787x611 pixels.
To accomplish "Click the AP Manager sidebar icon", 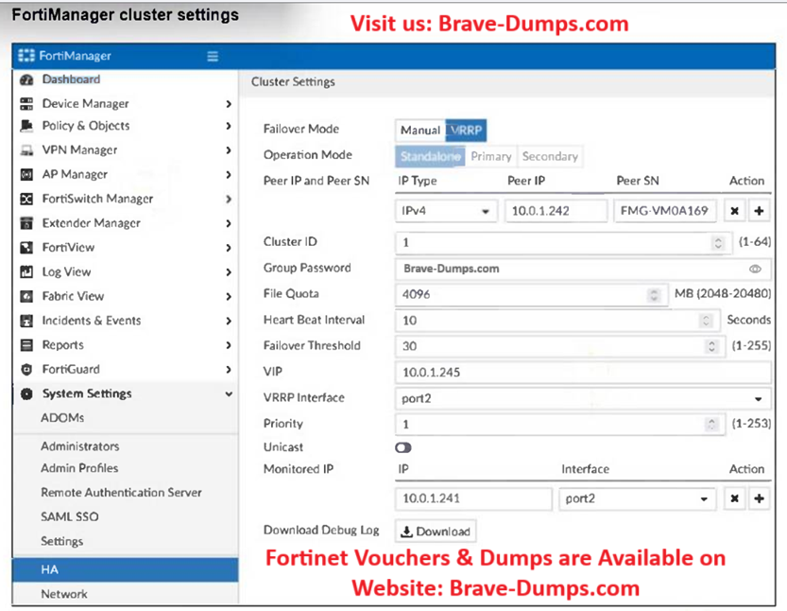I will click(x=26, y=174).
